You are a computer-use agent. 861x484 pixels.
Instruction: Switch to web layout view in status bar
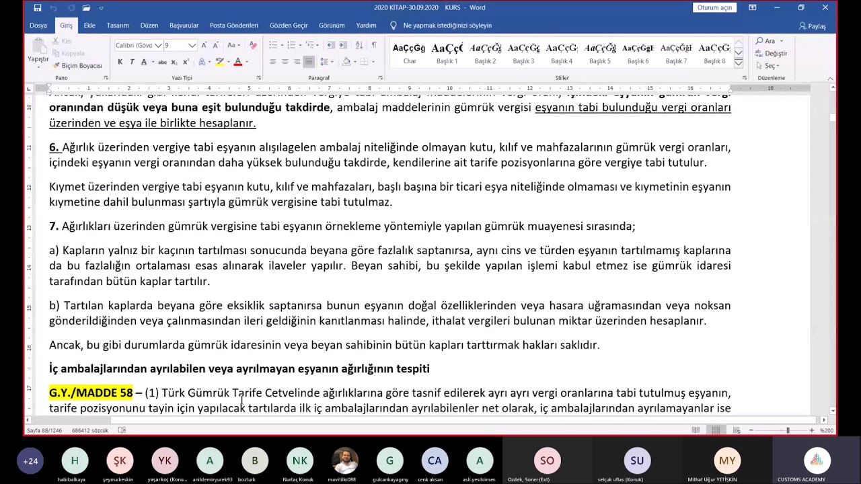[737, 430]
